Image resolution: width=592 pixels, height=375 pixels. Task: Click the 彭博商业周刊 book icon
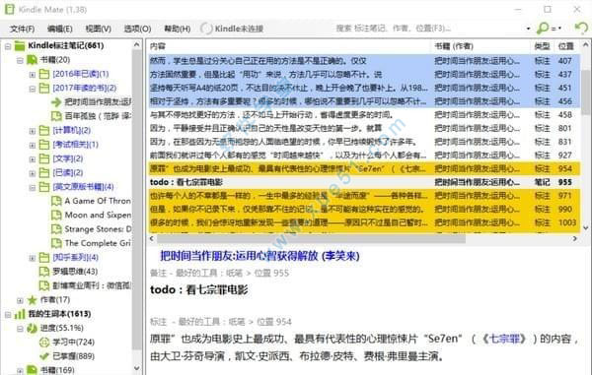44,285
